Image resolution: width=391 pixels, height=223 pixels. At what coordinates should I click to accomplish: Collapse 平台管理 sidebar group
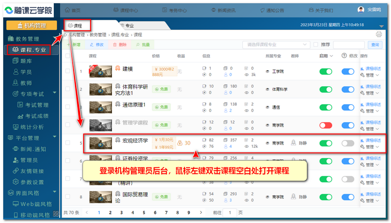[x=55, y=137]
